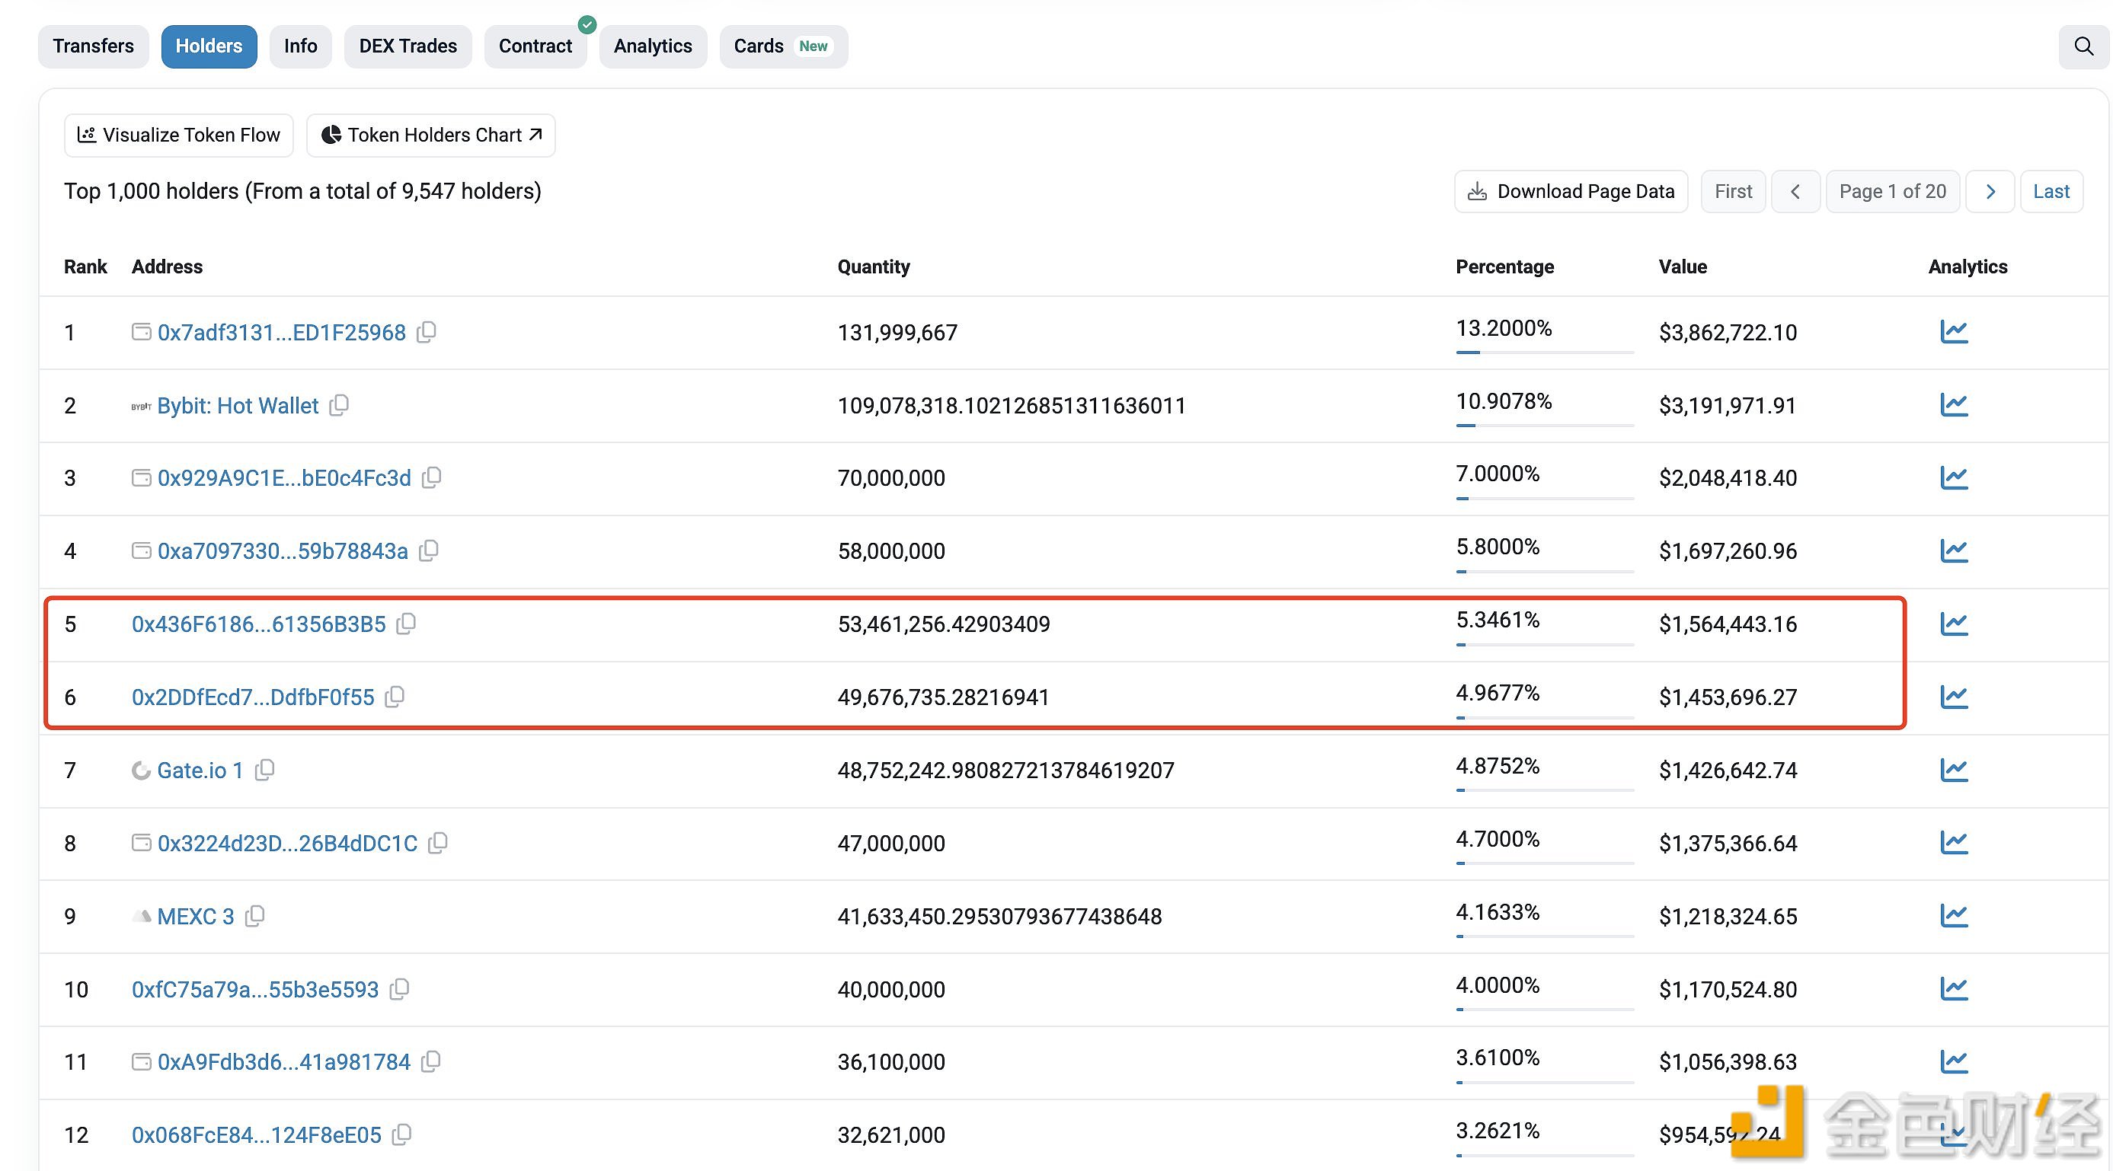Click Visualize Token Flow button
The image size is (2113, 1171).
179,136
